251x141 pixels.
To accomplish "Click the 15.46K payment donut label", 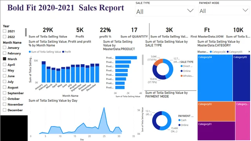I will (x=174, y=130).
